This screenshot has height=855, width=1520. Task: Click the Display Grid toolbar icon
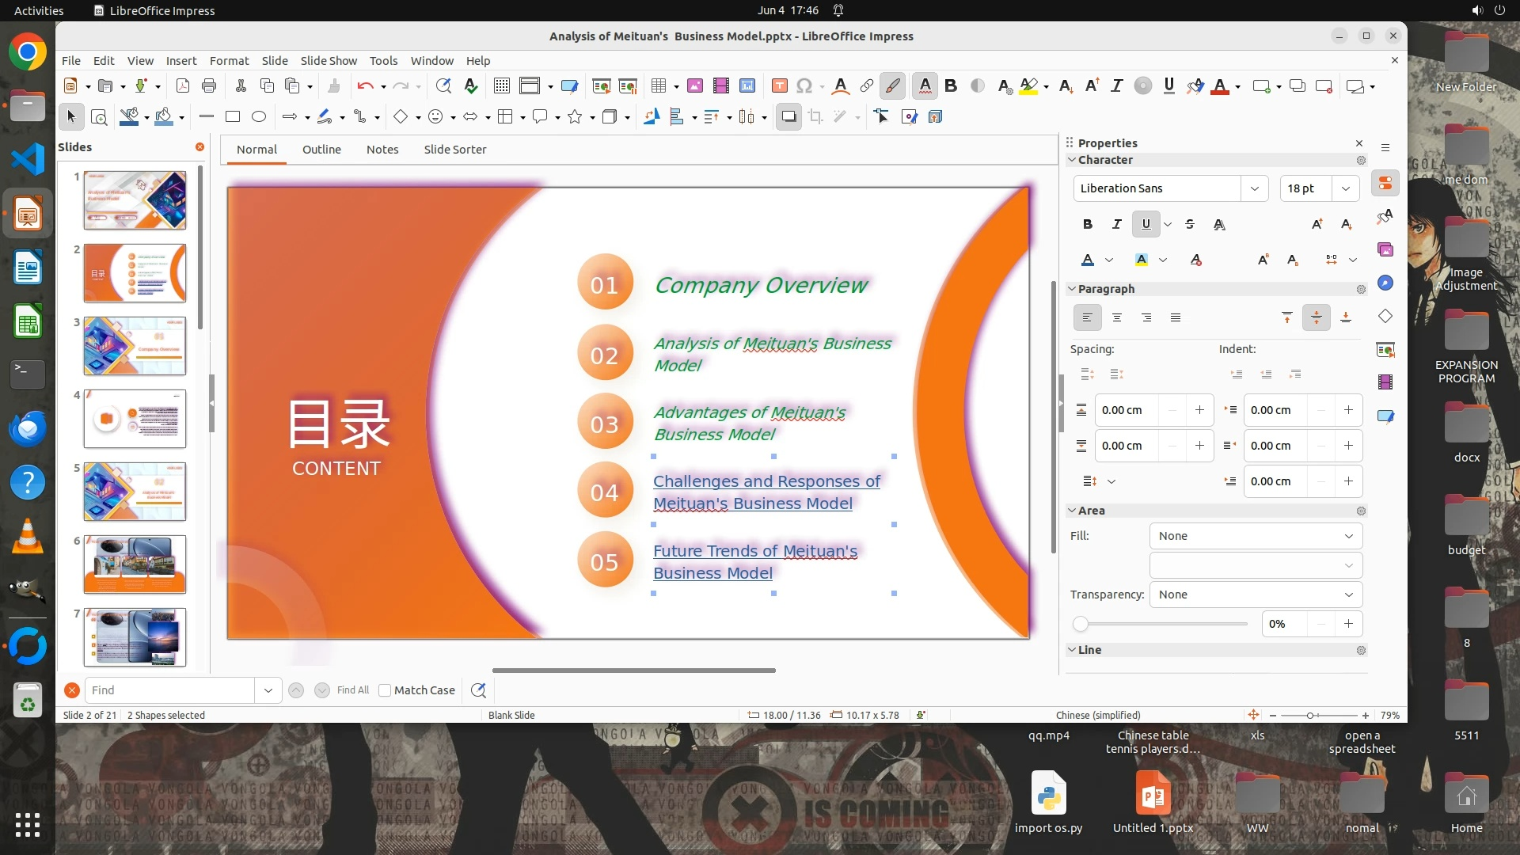tap(501, 86)
